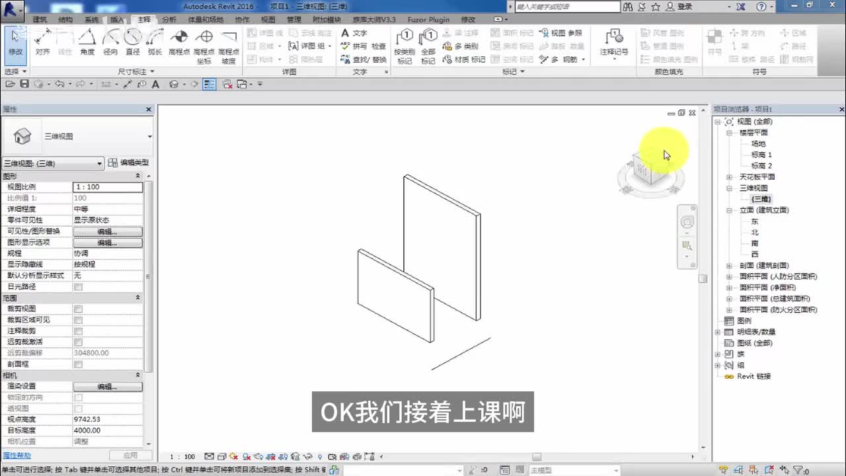The image size is (846, 476).
Task: Select the 多类别 multi-category tag tool
Action: click(x=461, y=46)
